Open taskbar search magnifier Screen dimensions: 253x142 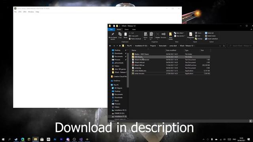click(9, 139)
